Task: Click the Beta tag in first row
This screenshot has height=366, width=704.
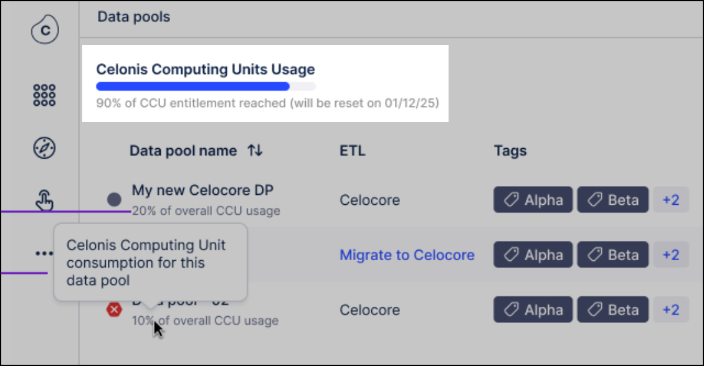Action: 613,200
